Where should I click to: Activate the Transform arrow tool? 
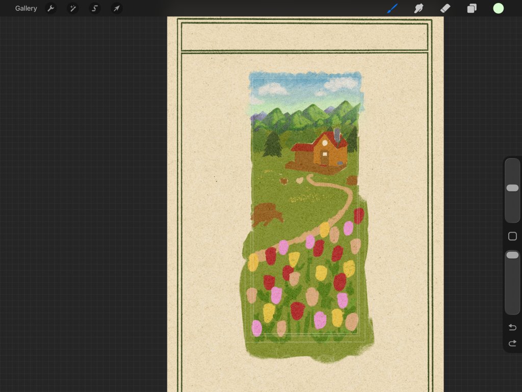click(117, 8)
